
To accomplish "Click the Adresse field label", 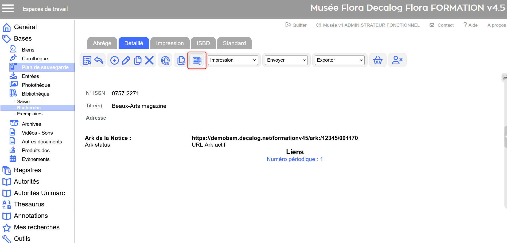I will (x=96, y=118).
